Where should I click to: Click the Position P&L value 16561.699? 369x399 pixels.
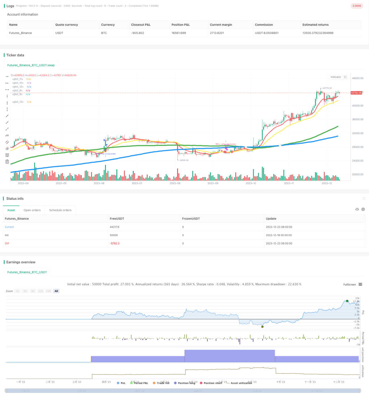click(x=179, y=33)
